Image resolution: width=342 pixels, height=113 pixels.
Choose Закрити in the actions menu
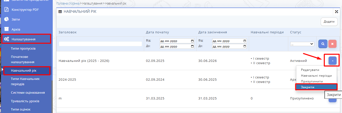pos(316,87)
